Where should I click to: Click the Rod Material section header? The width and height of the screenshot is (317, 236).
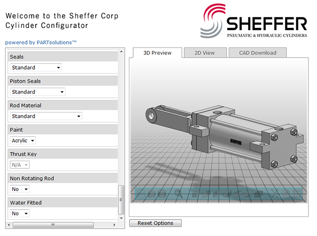[x=63, y=106]
